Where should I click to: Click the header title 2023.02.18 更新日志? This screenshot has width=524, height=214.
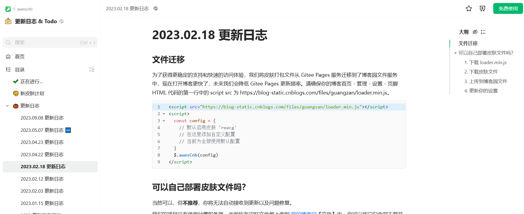[x=127, y=8]
